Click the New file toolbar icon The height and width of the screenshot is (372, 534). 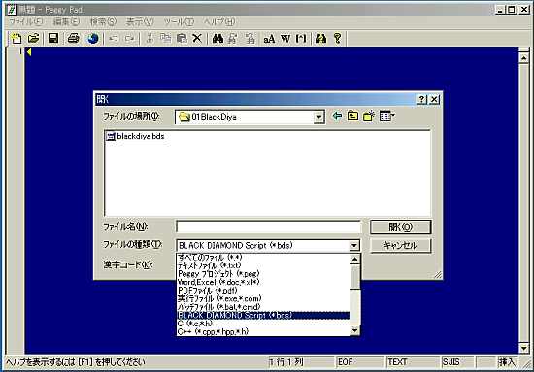click(x=17, y=38)
